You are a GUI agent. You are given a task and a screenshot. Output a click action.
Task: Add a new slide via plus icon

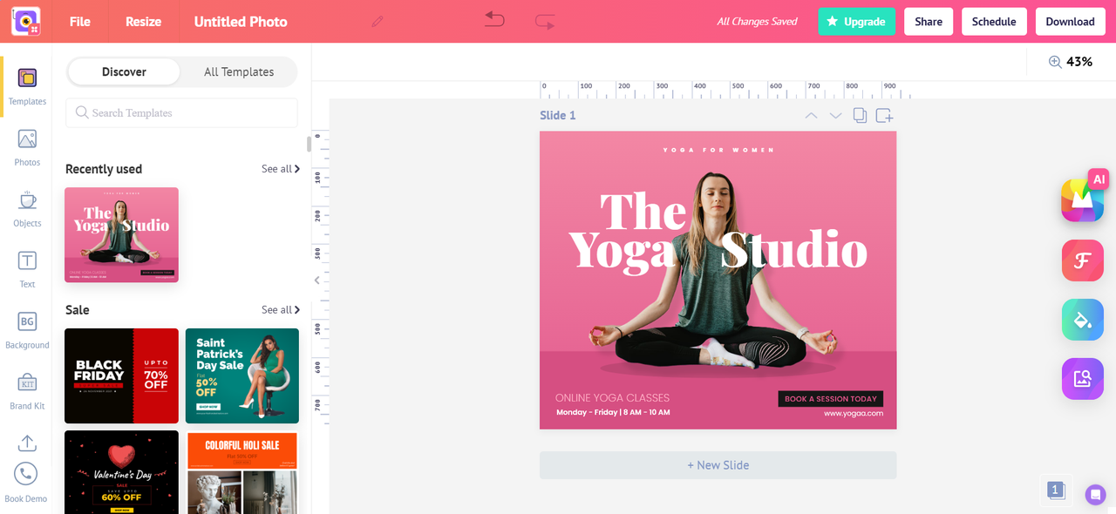pyautogui.click(x=884, y=115)
